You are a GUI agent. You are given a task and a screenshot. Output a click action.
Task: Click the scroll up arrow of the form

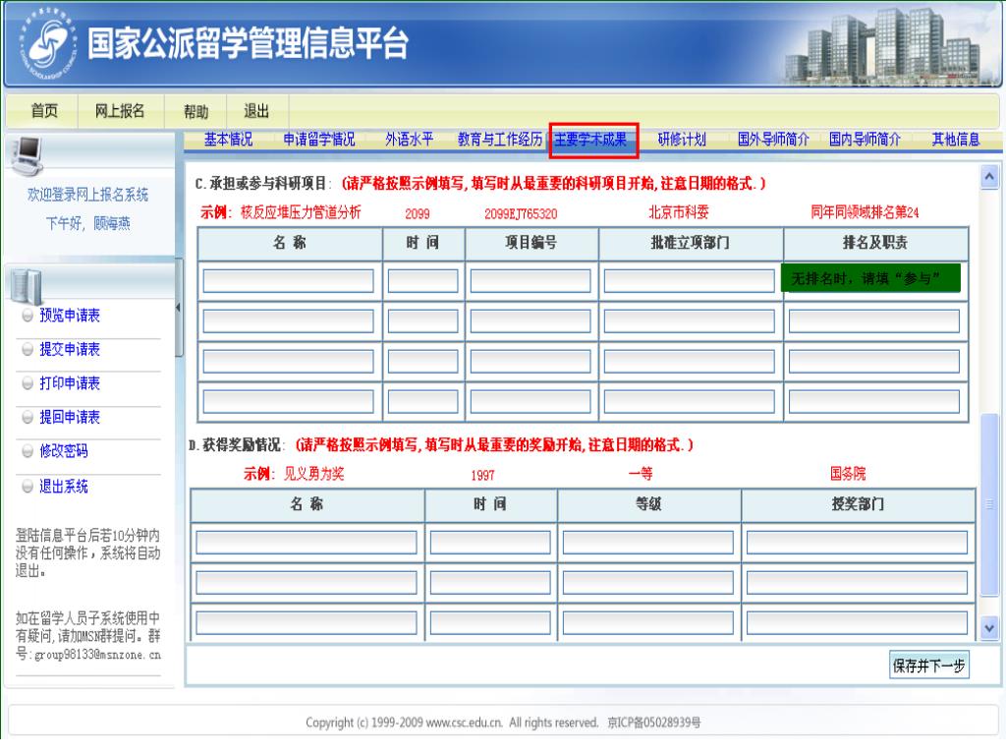(988, 176)
